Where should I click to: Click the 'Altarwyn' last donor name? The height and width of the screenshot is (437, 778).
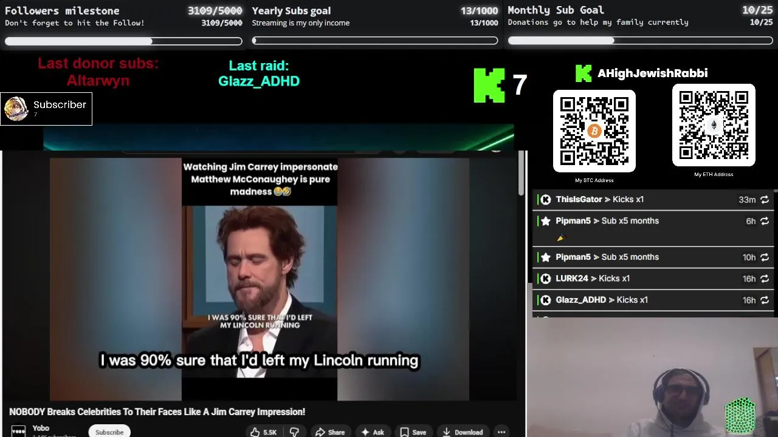(98, 81)
